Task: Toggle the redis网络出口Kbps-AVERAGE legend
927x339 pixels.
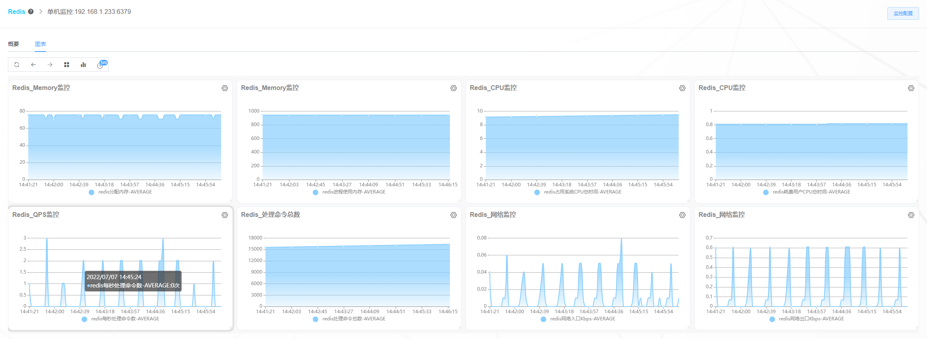Action: coord(807,319)
